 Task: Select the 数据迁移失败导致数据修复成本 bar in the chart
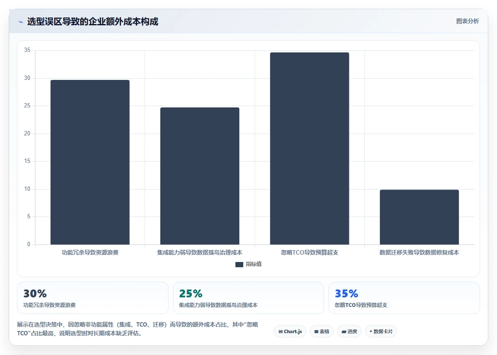coord(419,217)
